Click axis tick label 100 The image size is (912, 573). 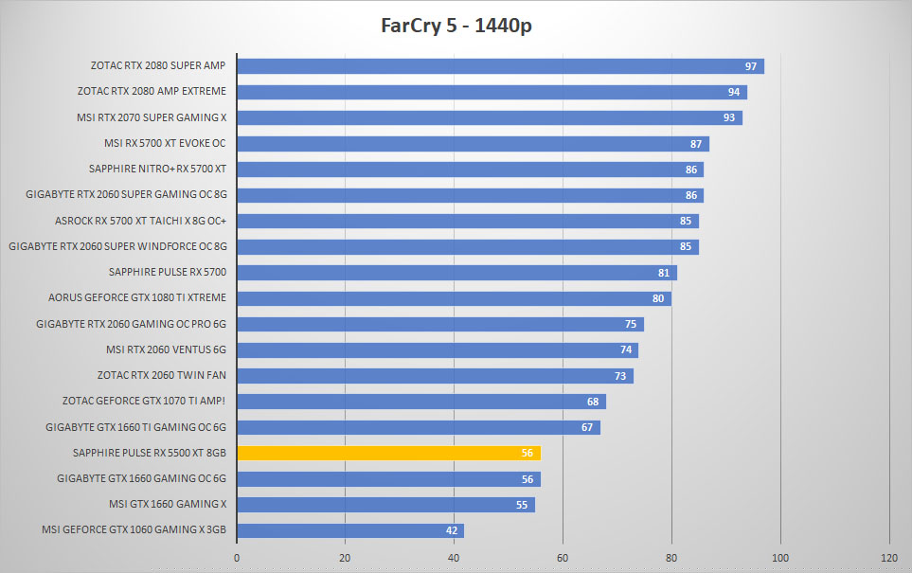click(x=780, y=558)
